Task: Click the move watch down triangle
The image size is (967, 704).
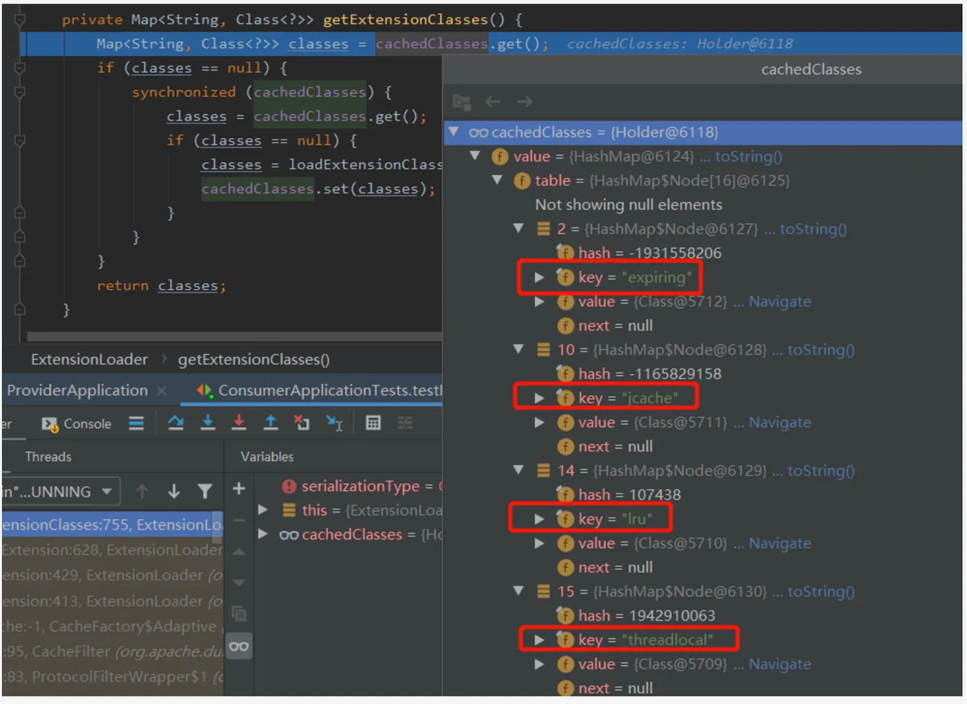Action: (239, 582)
